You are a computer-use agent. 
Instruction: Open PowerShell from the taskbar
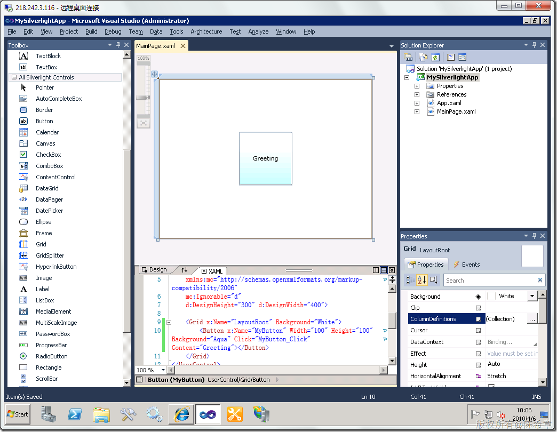click(75, 414)
